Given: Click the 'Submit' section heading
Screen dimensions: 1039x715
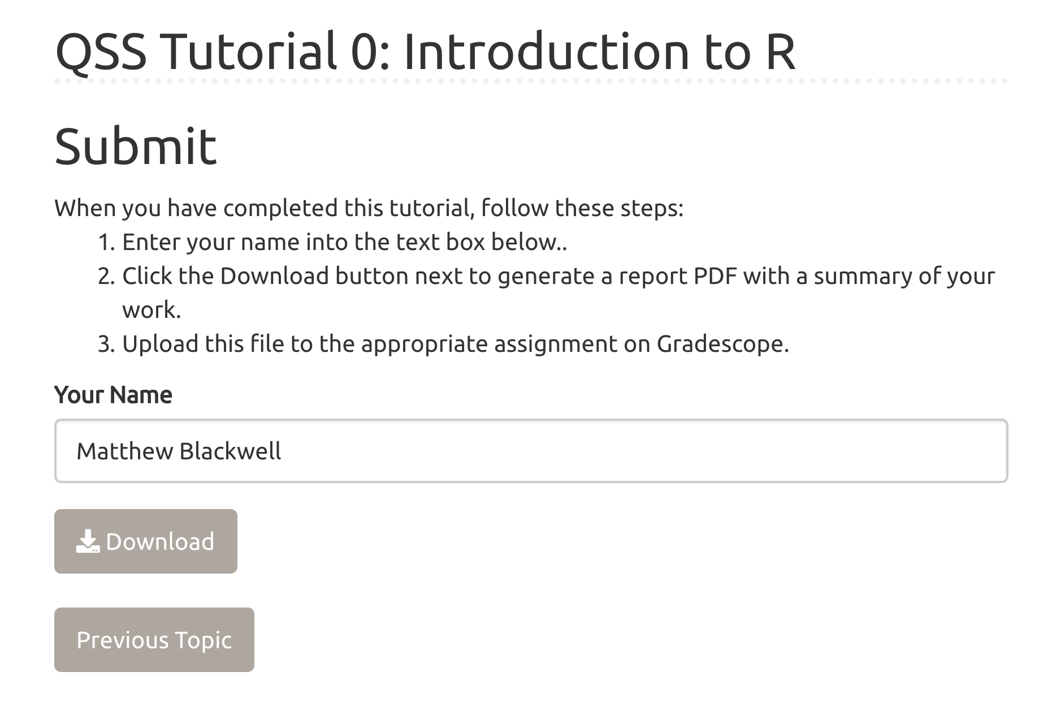Looking at the screenshot, I should pyautogui.click(x=136, y=147).
